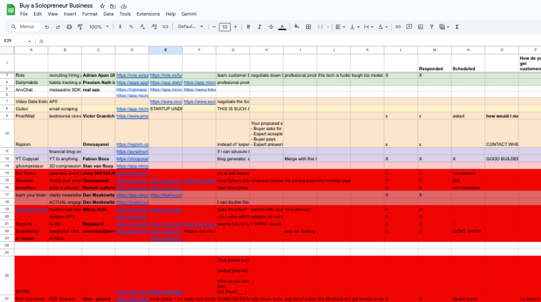Open the View menu

click(x=53, y=14)
